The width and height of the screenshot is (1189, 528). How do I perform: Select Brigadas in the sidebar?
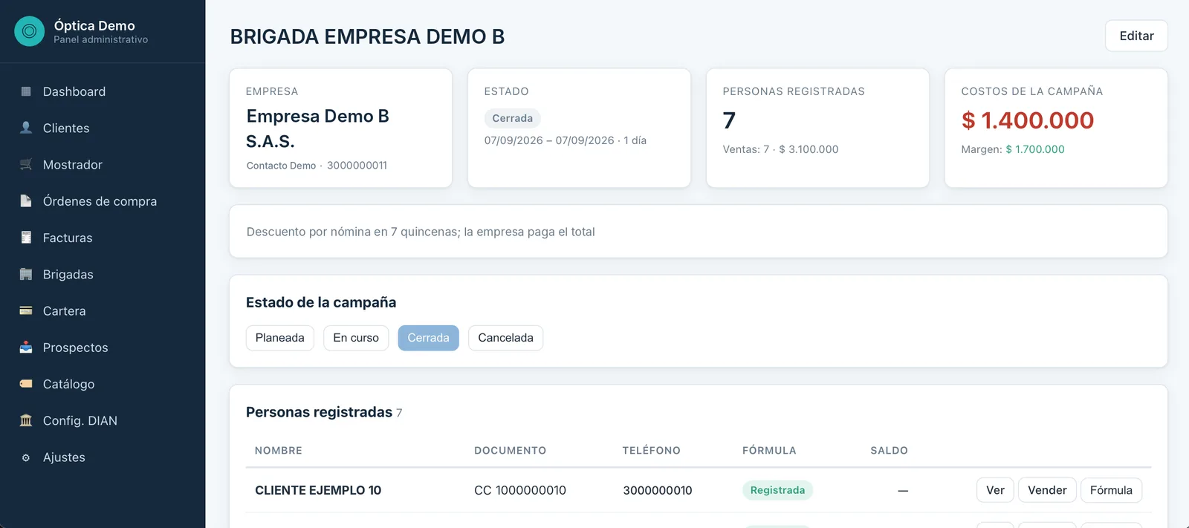[x=103, y=274]
